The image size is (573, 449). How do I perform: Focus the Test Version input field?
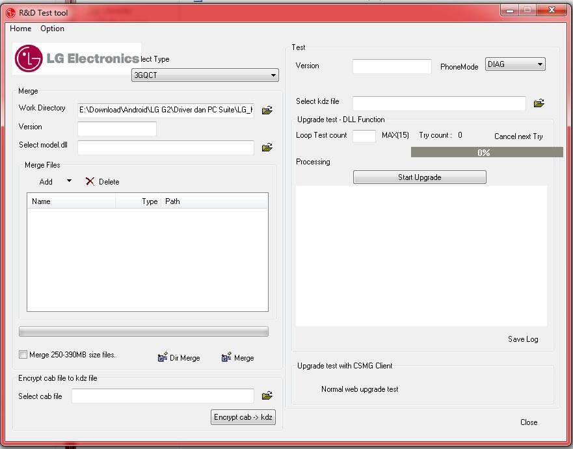392,66
